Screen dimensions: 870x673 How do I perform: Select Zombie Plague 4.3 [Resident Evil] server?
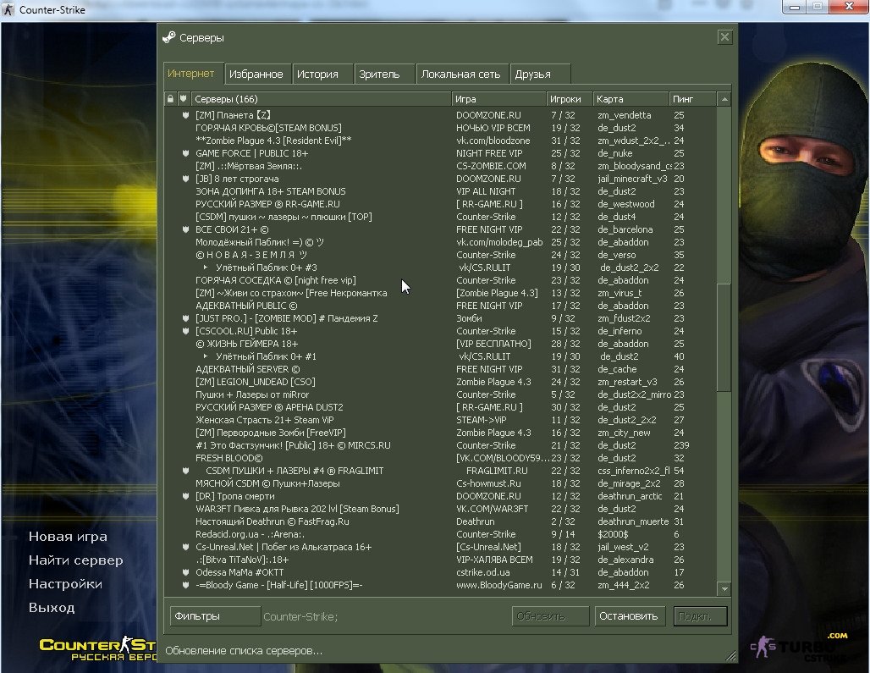440,141
